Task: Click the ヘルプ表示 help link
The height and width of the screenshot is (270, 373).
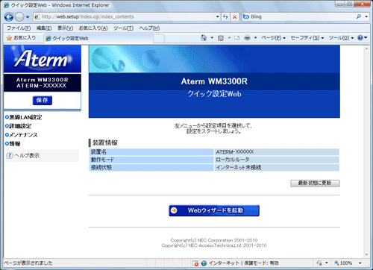Action: [27, 156]
